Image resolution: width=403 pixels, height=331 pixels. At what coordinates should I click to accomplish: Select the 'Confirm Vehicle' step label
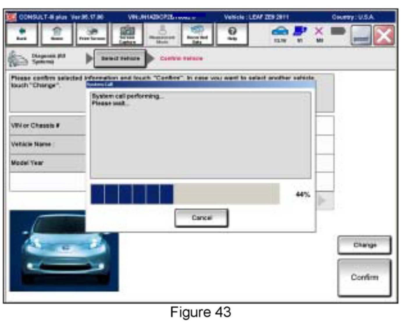(x=181, y=59)
